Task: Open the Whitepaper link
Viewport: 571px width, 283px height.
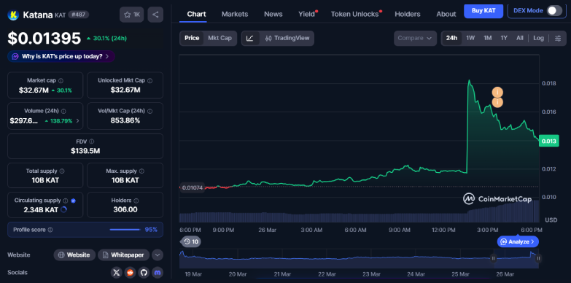Action: (x=123, y=255)
